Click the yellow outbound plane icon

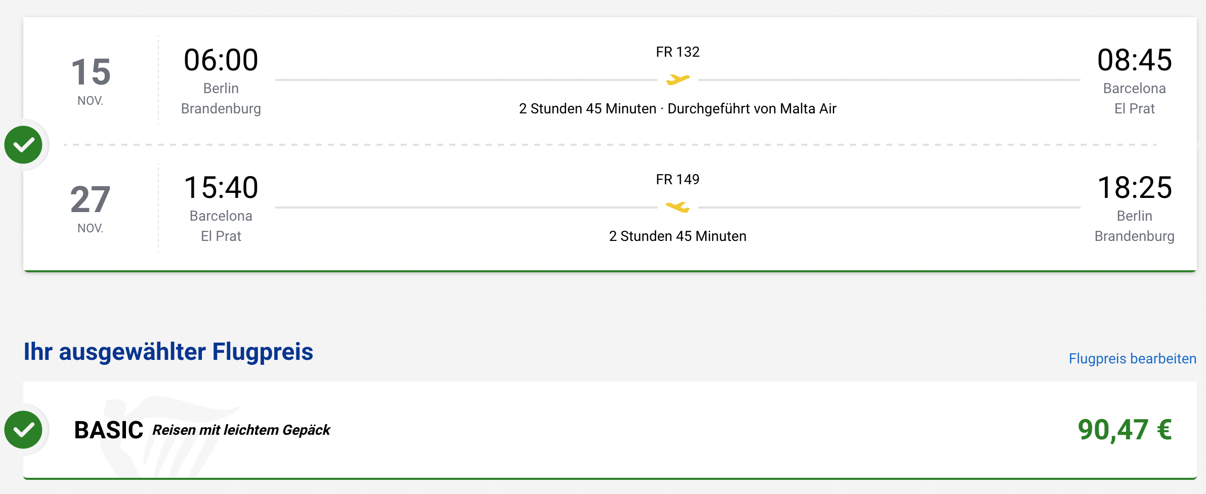click(x=677, y=79)
